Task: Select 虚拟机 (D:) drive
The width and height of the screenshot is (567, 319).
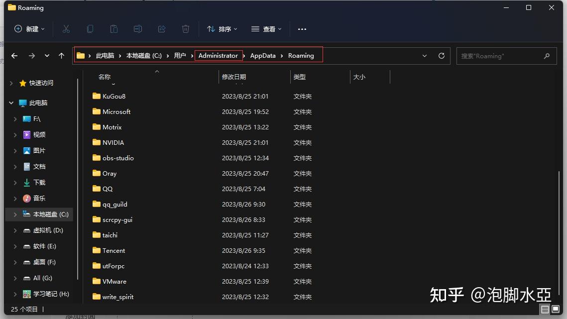Action: 48,230
